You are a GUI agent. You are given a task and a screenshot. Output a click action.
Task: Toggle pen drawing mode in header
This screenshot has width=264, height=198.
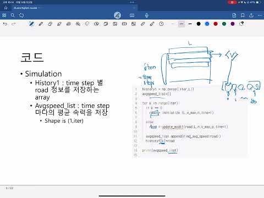pos(117,15)
